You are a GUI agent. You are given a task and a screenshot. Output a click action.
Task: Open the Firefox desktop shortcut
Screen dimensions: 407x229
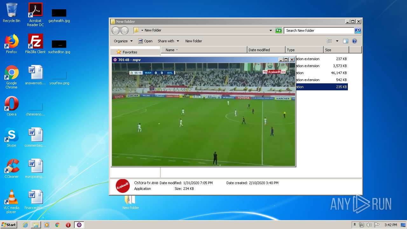pos(11,44)
